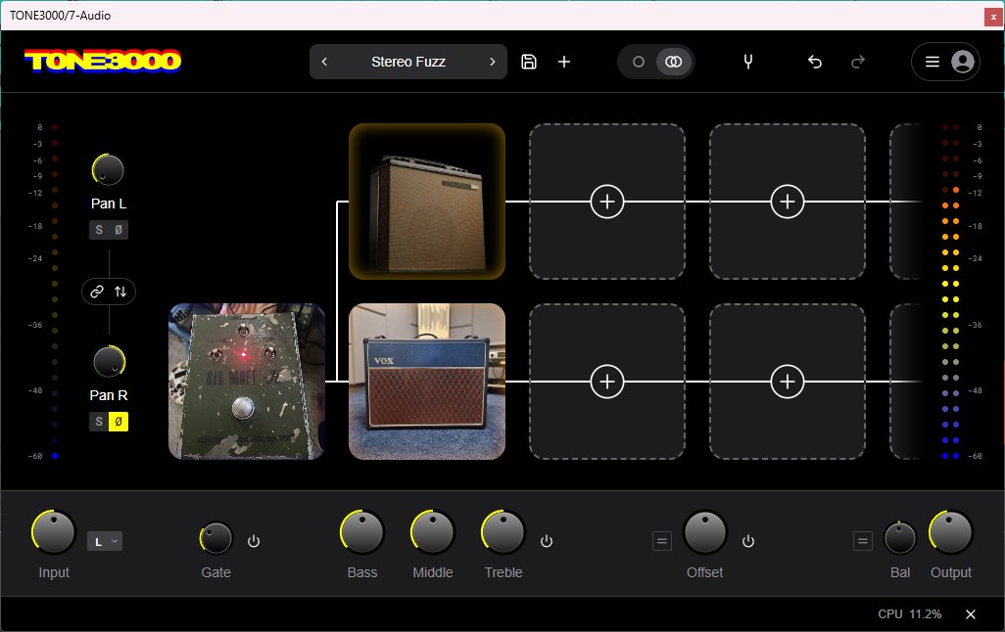Viewport: 1005px width, 632px height.
Task: Open the Stereo Fuzz preset name
Action: click(408, 62)
